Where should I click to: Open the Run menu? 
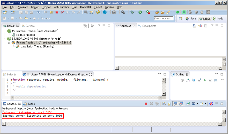pos(75,7)
